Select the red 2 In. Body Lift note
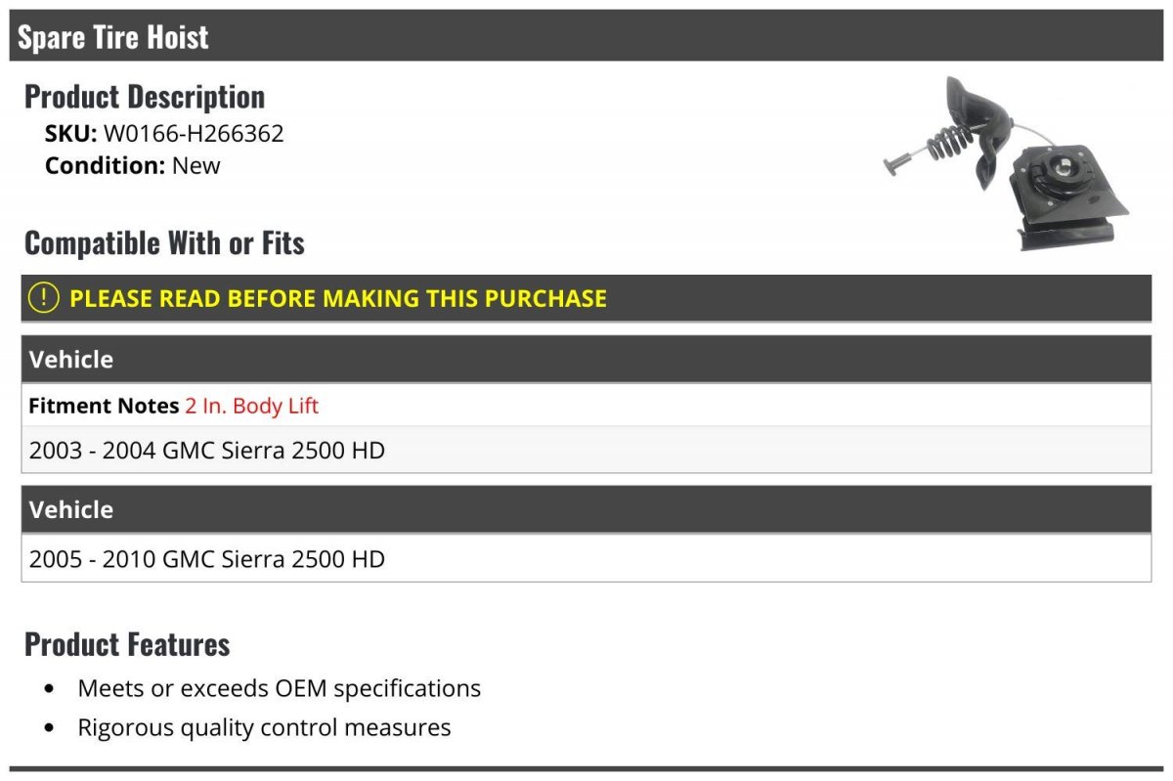 [x=251, y=406]
